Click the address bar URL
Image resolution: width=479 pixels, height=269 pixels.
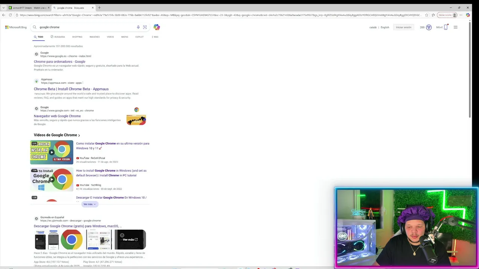[220, 15]
